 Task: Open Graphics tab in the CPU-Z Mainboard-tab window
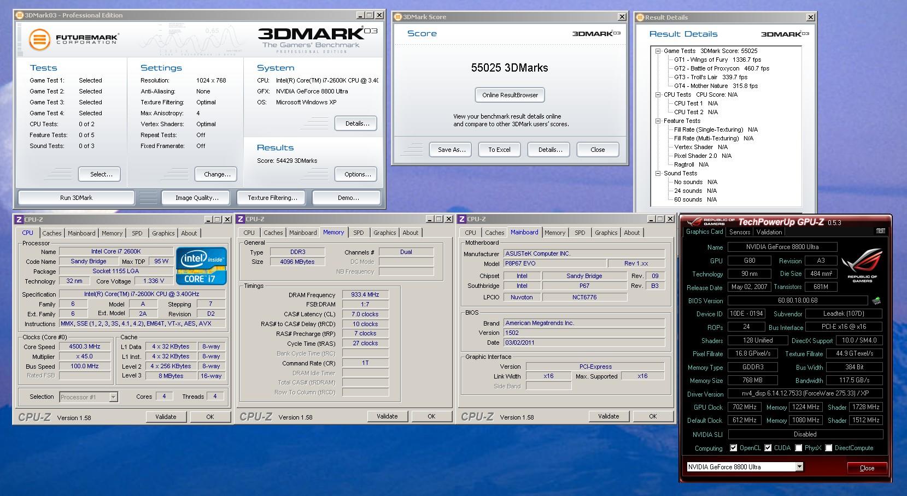[606, 233]
